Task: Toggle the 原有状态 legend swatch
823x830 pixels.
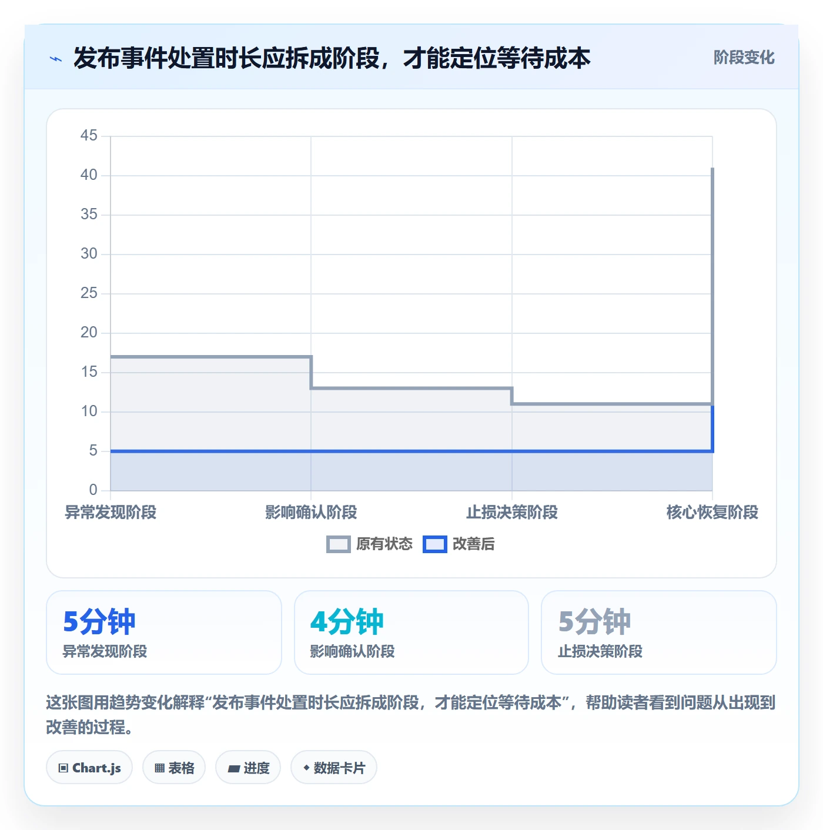Action: pos(338,544)
